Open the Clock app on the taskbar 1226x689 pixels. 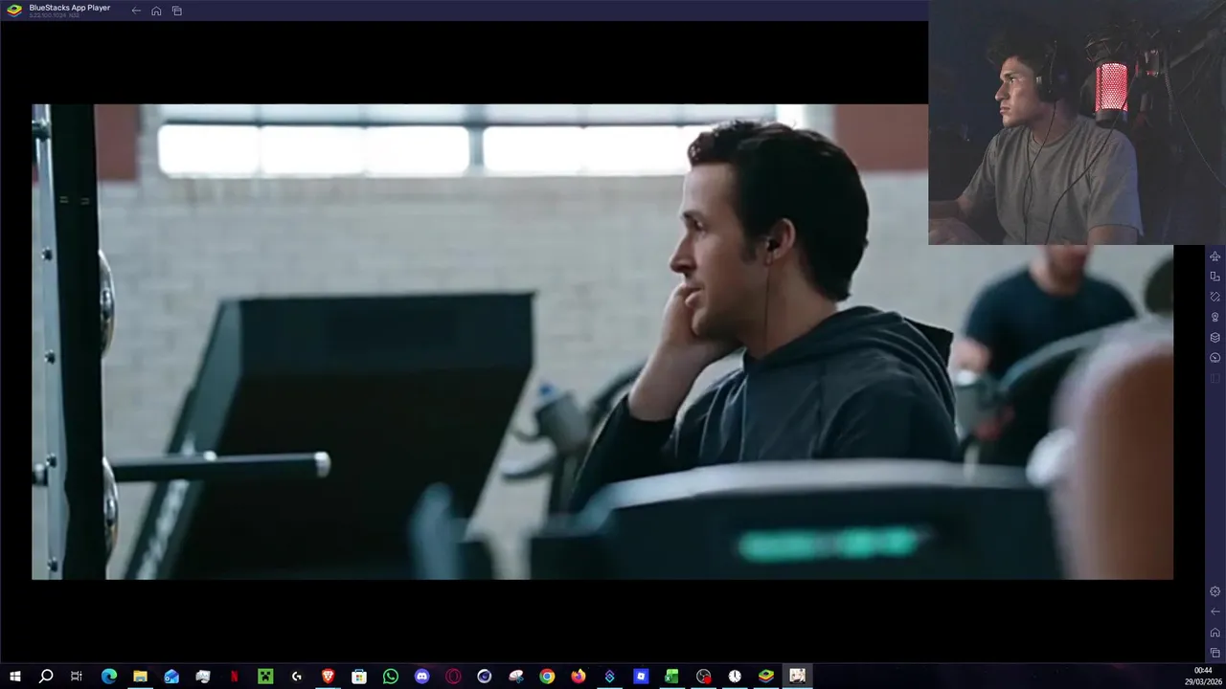(735, 677)
